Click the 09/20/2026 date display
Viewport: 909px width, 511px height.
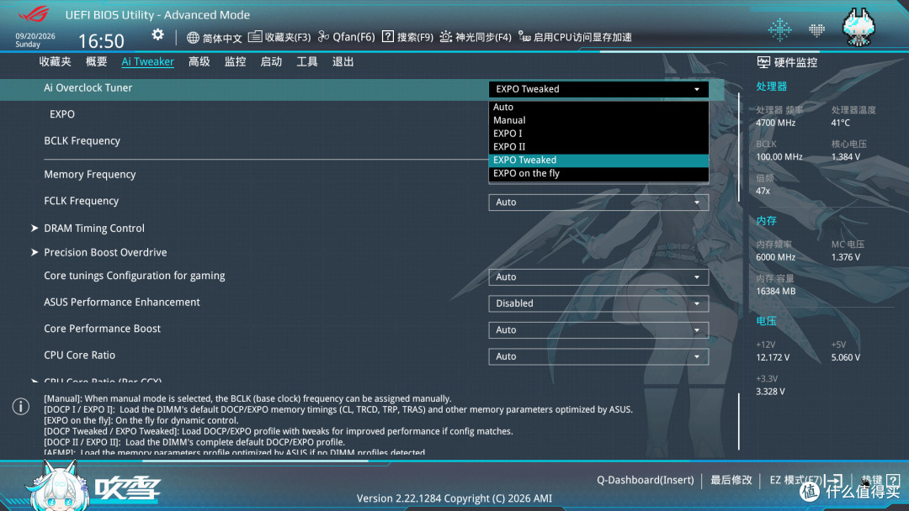click(35, 36)
